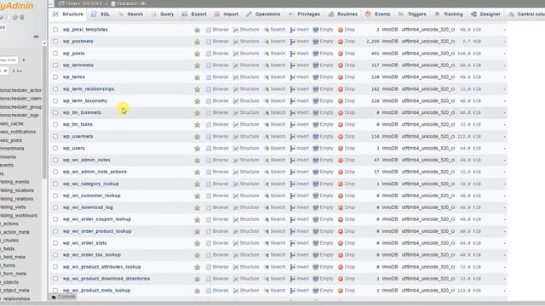This screenshot has width=545, height=306.
Task: Open the Export tab
Action: click(x=195, y=14)
